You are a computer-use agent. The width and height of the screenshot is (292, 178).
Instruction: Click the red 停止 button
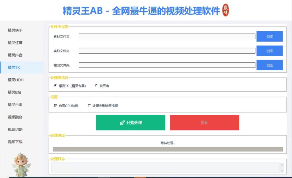coord(204,122)
